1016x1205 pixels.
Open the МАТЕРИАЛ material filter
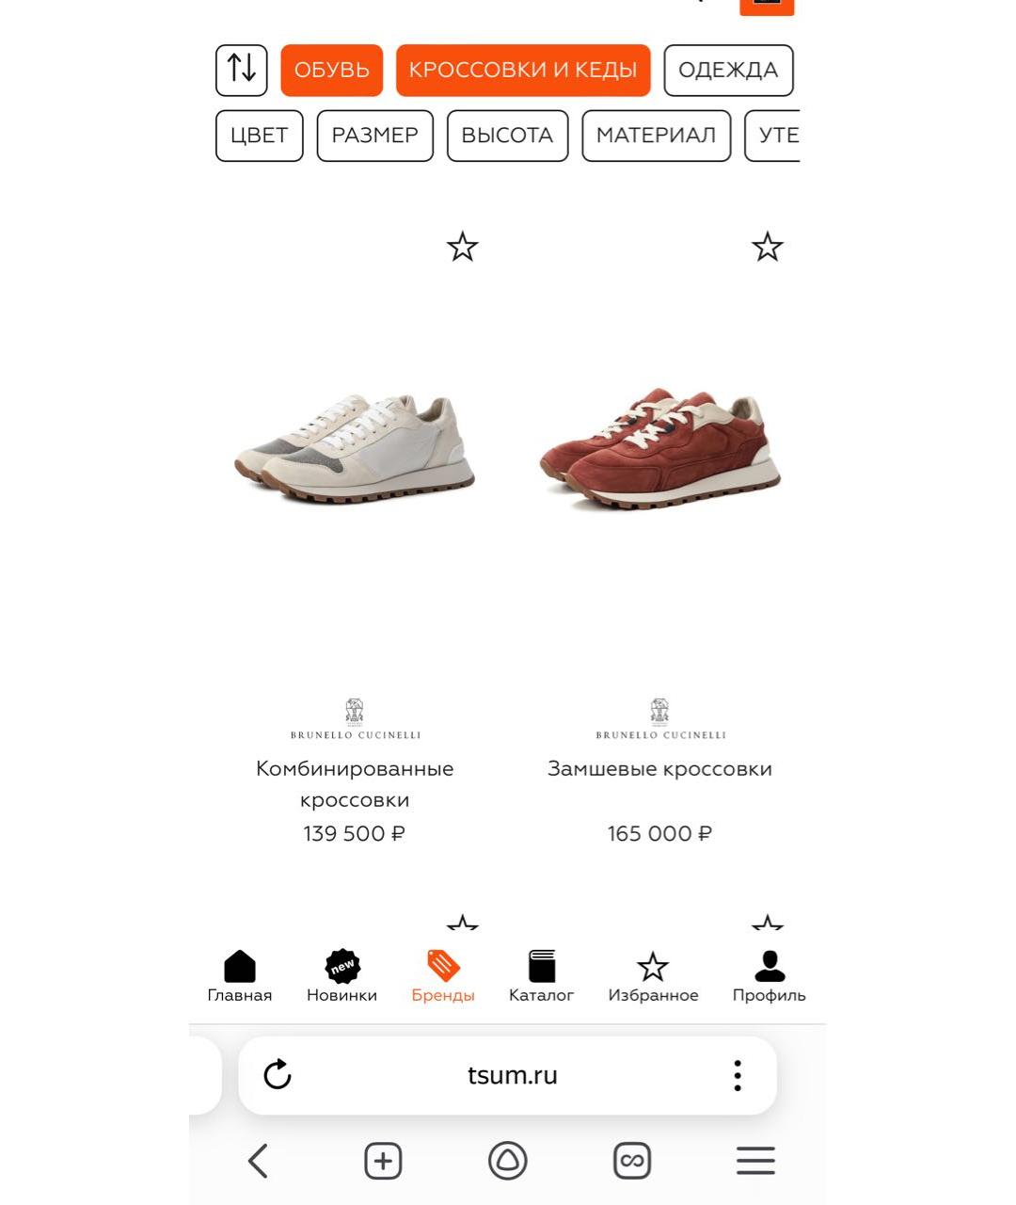[x=656, y=136]
